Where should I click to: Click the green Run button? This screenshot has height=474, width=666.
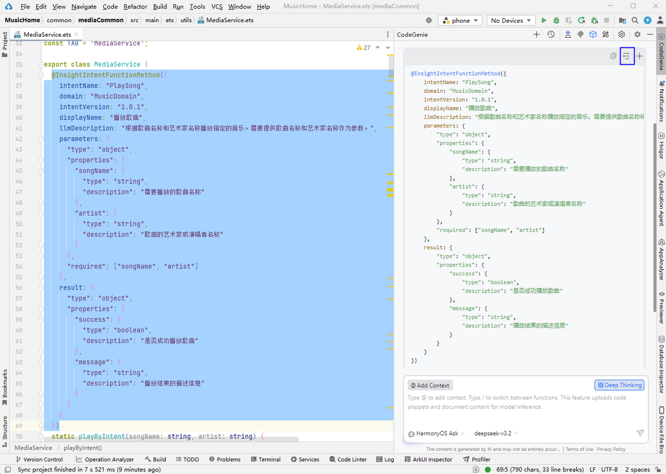point(544,21)
